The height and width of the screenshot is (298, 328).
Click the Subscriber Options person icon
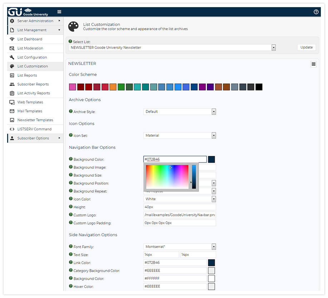pos(12,138)
